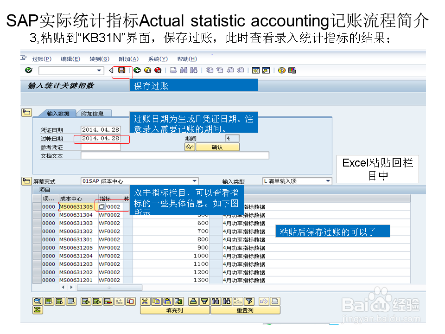Click the Customize Local Layout icon
This screenshot has width=445, height=334.
pyautogui.click(x=292, y=70)
